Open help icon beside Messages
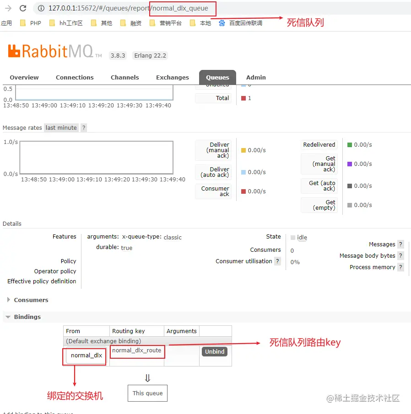This screenshot has height=414, width=411. (x=400, y=244)
